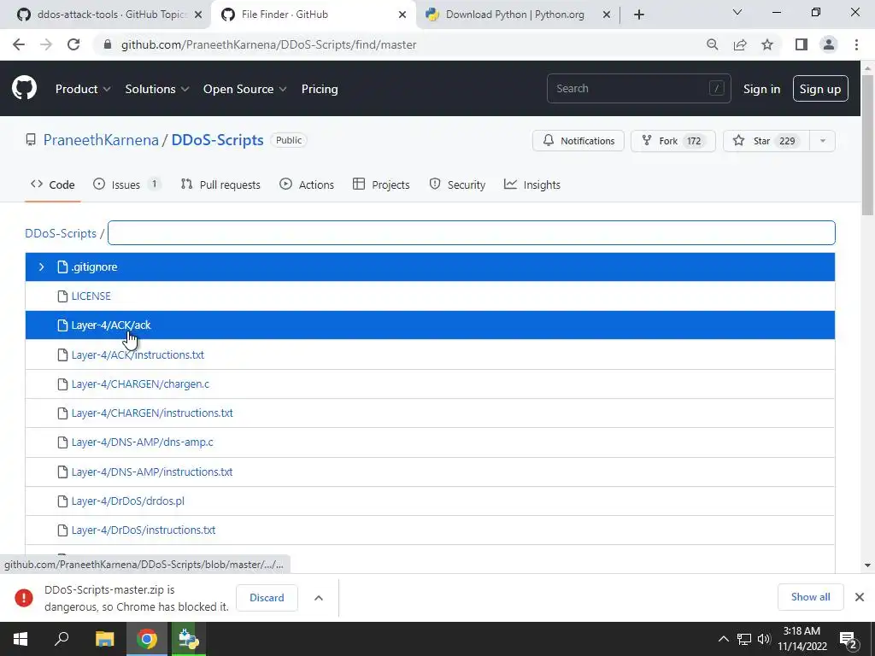This screenshot has width=875, height=656.
Task: Expand download options caret
Action: (x=319, y=597)
